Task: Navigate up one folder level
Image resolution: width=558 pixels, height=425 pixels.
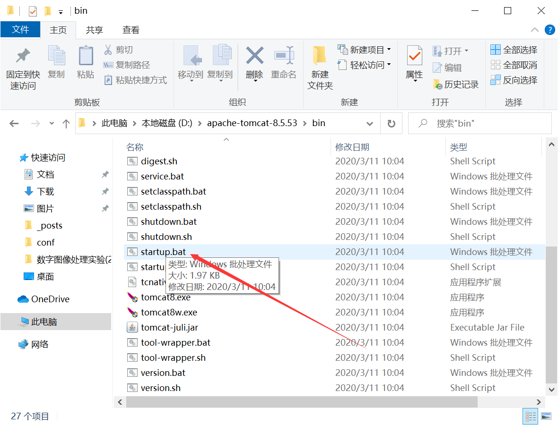Action: pos(66,124)
